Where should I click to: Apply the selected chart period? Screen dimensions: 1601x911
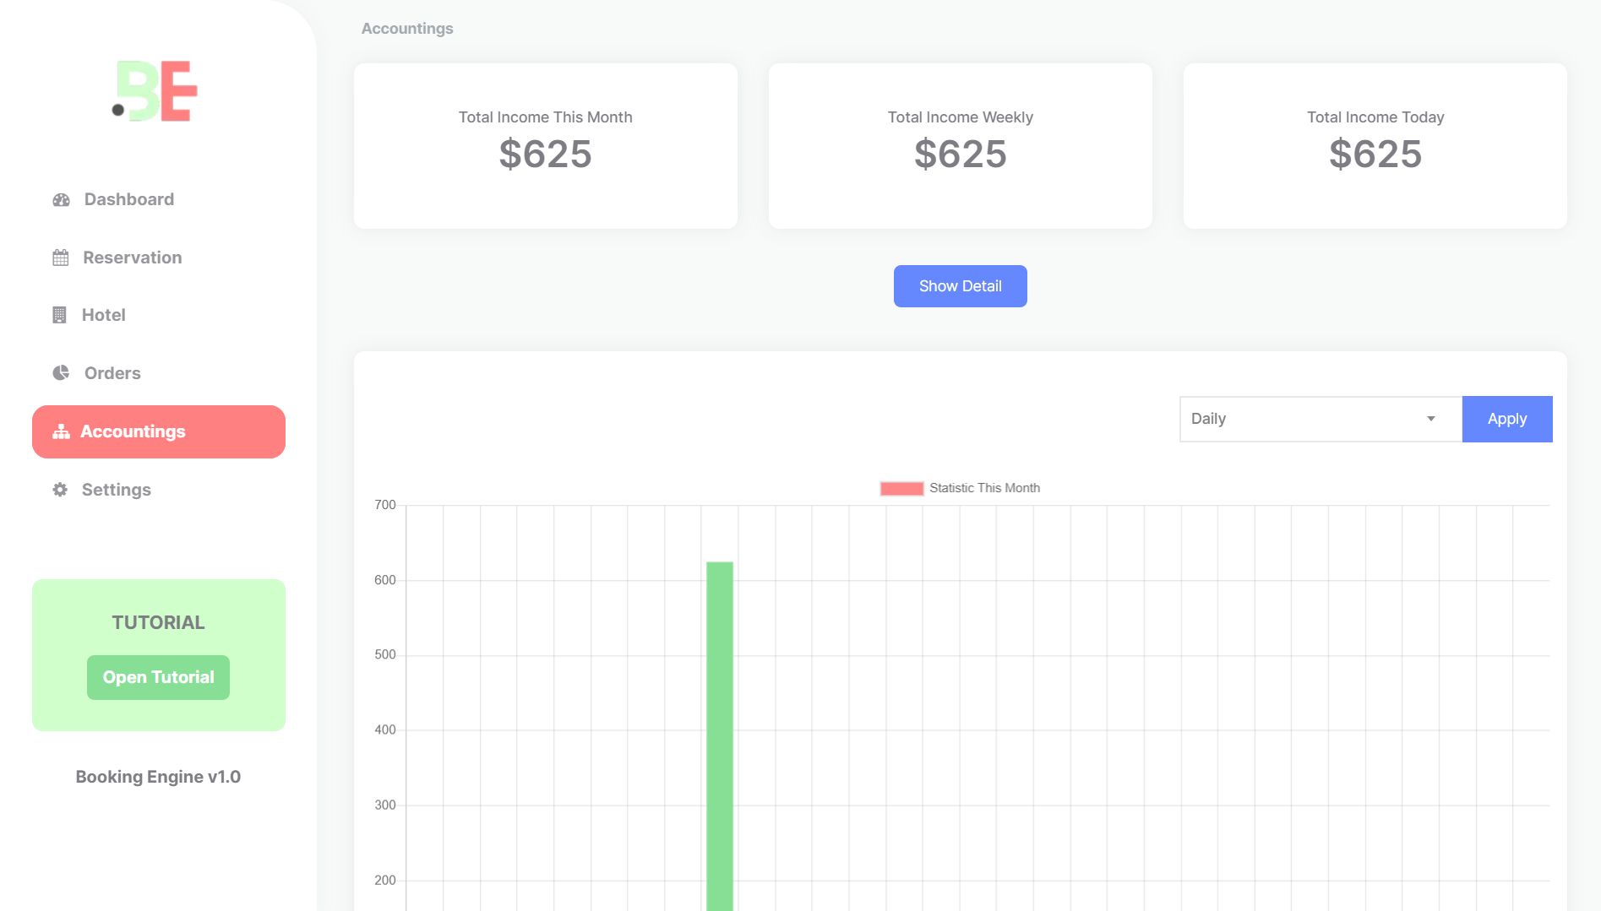coord(1506,419)
